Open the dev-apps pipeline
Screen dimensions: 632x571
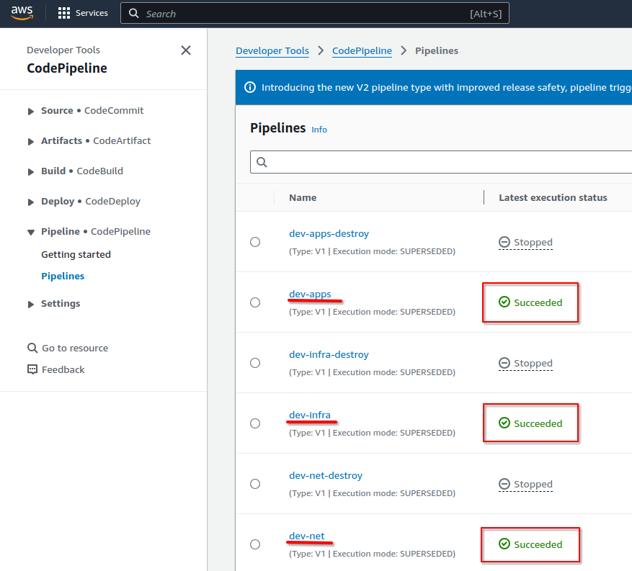coord(310,294)
